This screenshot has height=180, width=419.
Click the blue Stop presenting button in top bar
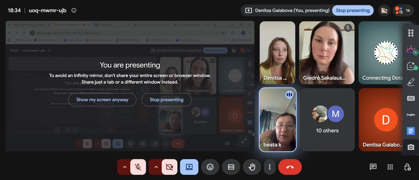click(353, 10)
